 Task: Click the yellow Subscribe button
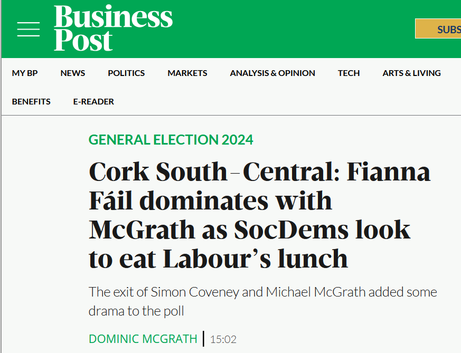click(x=438, y=29)
